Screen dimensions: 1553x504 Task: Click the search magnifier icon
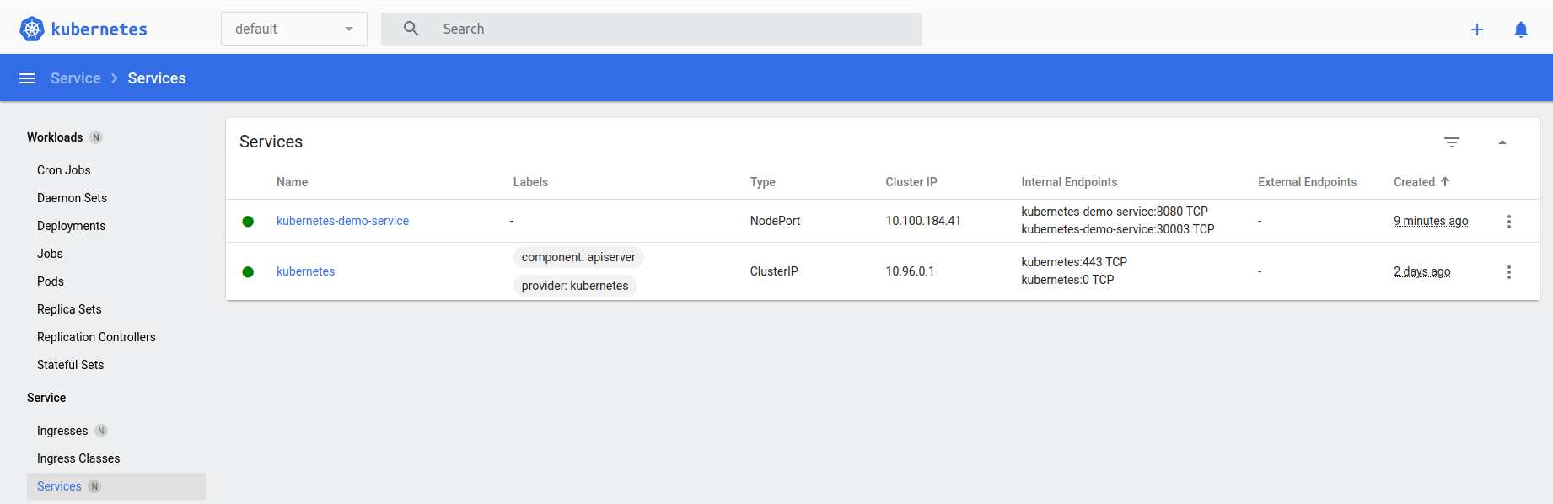pyautogui.click(x=411, y=29)
